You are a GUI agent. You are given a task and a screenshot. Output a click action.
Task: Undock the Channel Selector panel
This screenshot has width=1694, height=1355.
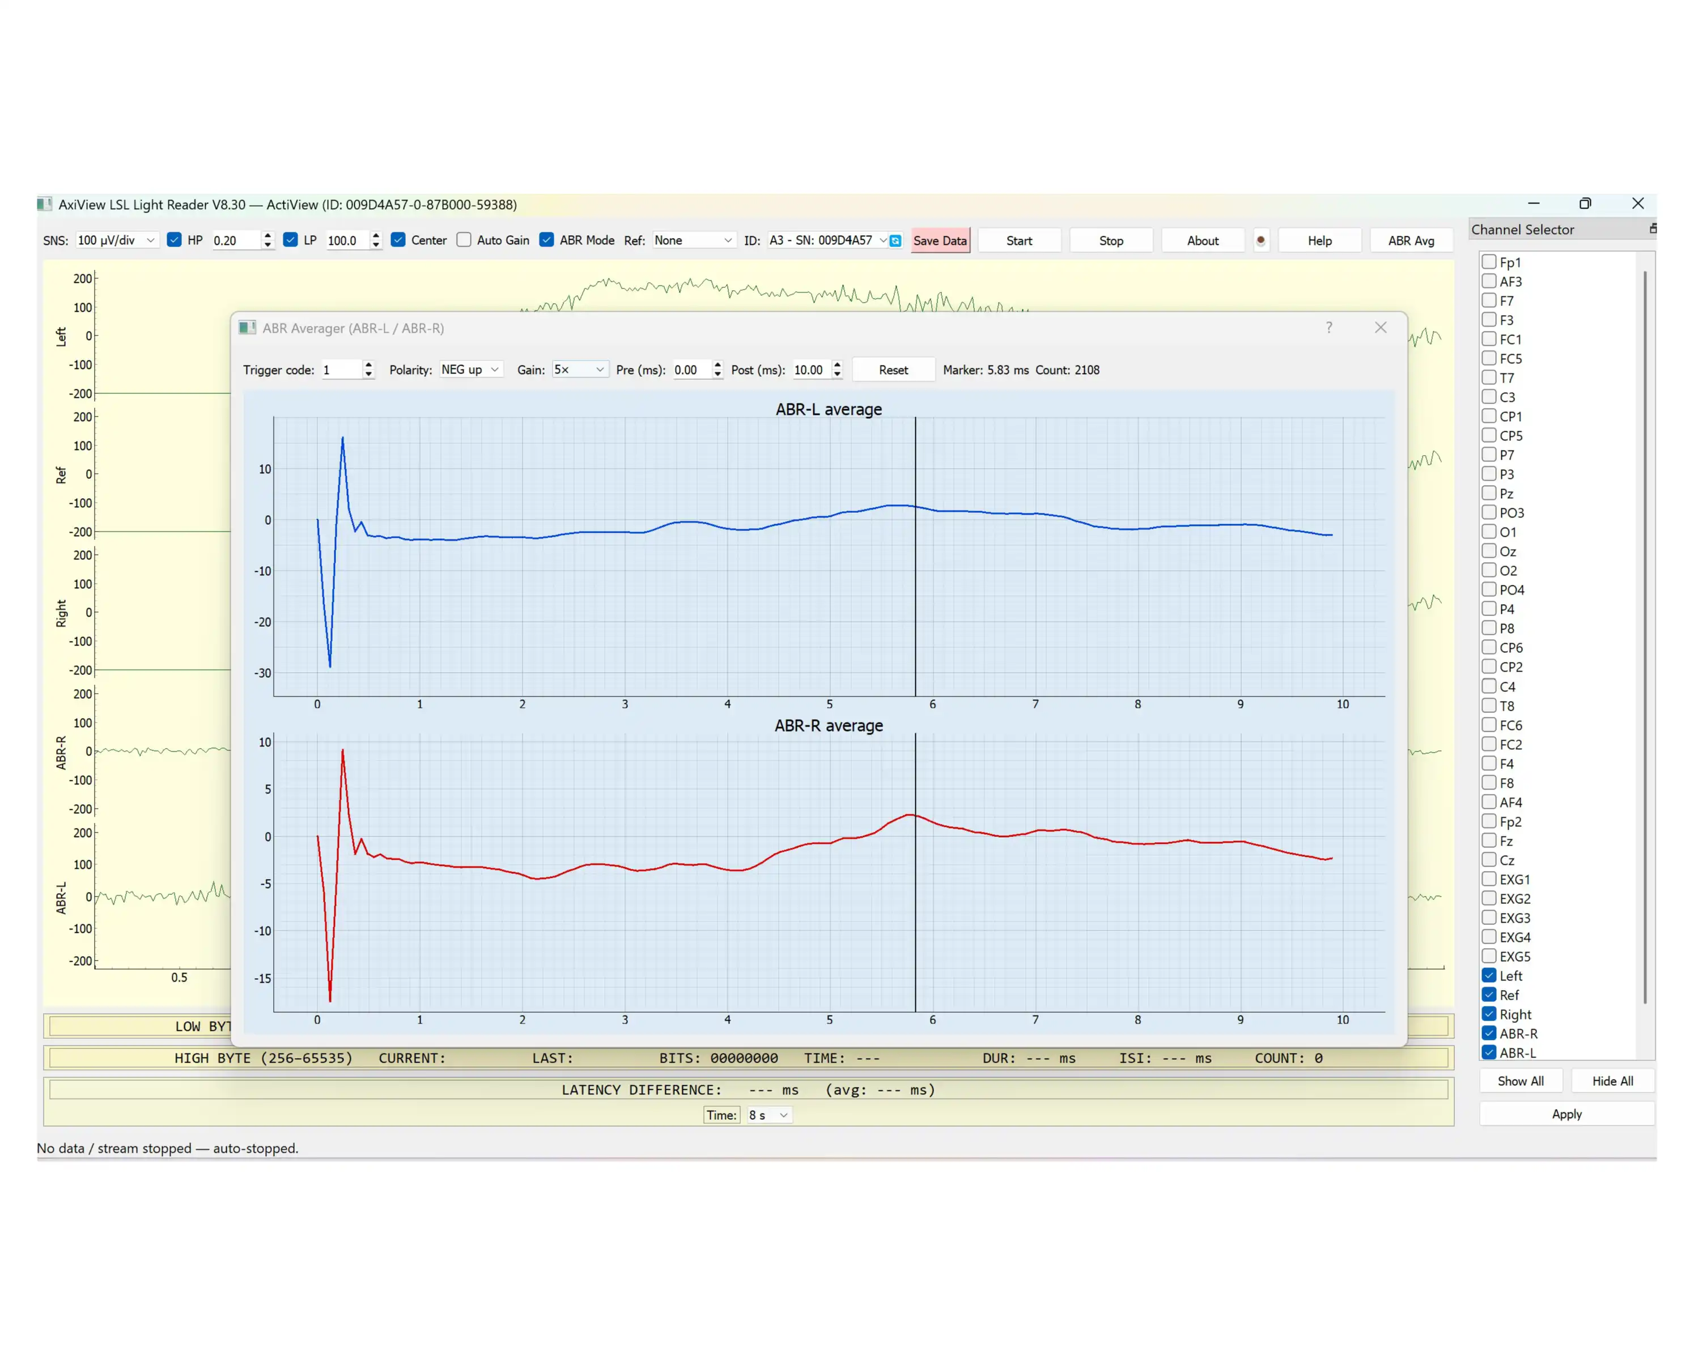[1653, 228]
